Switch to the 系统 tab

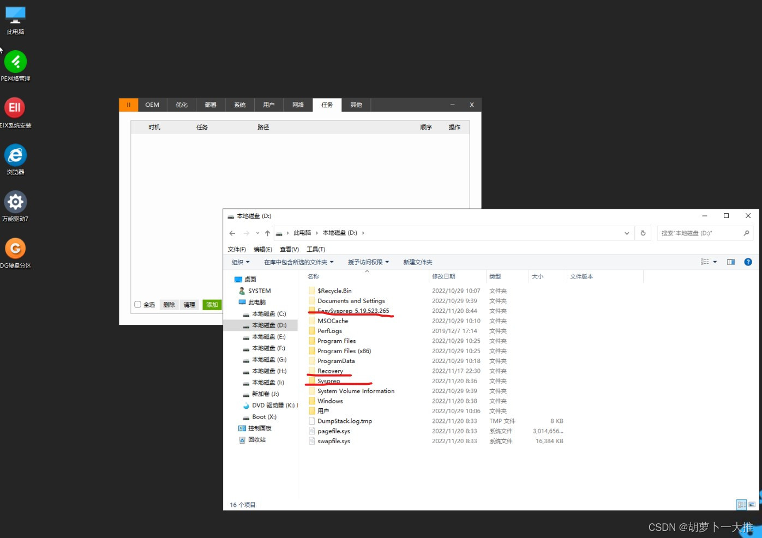point(240,105)
